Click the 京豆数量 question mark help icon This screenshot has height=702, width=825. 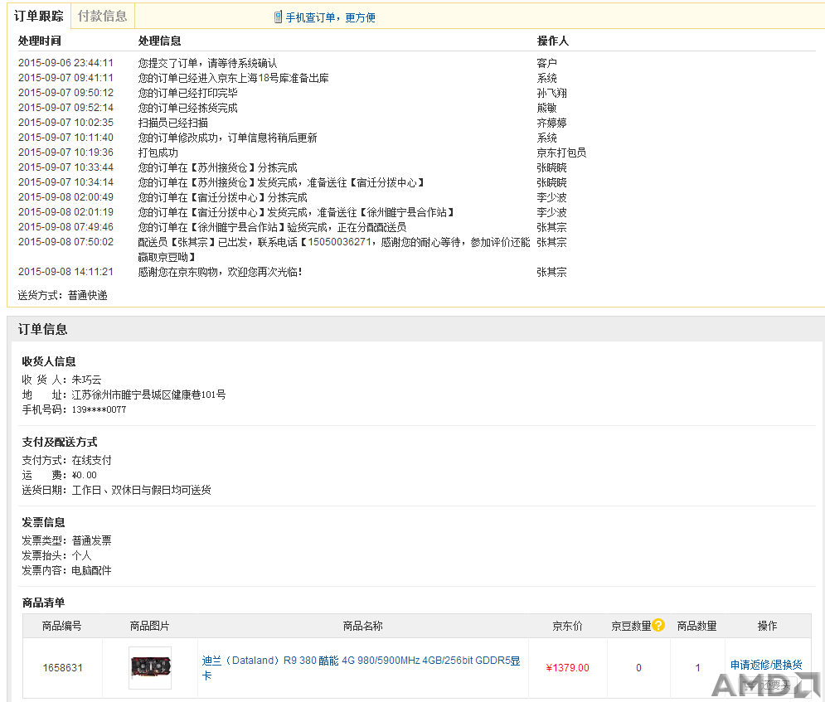tap(658, 625)
